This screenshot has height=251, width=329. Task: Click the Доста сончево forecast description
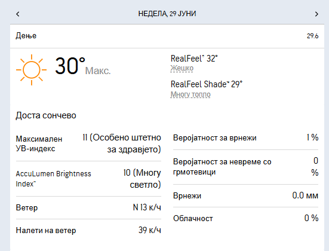click(46, 115)
